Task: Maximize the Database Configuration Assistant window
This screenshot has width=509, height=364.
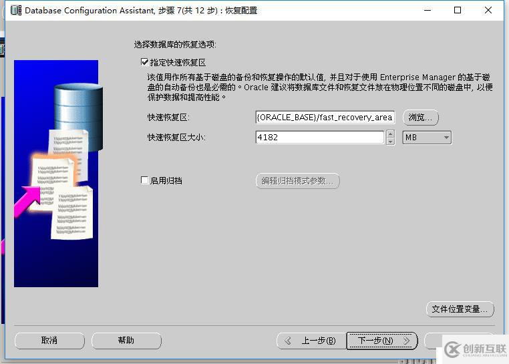Action: (x=458, y=11)
